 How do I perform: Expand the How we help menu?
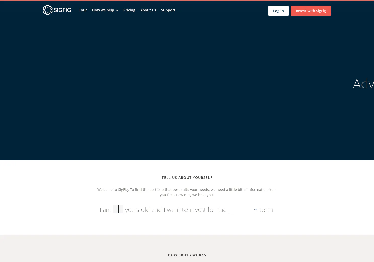(105, 10)
